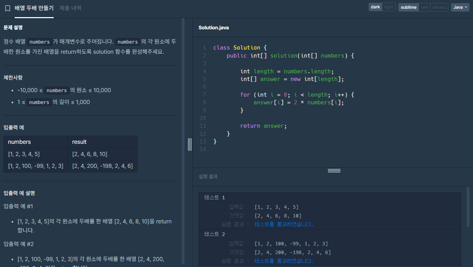Click the Solution.java file header
473x267 pixels.
[x=213, y=27]
